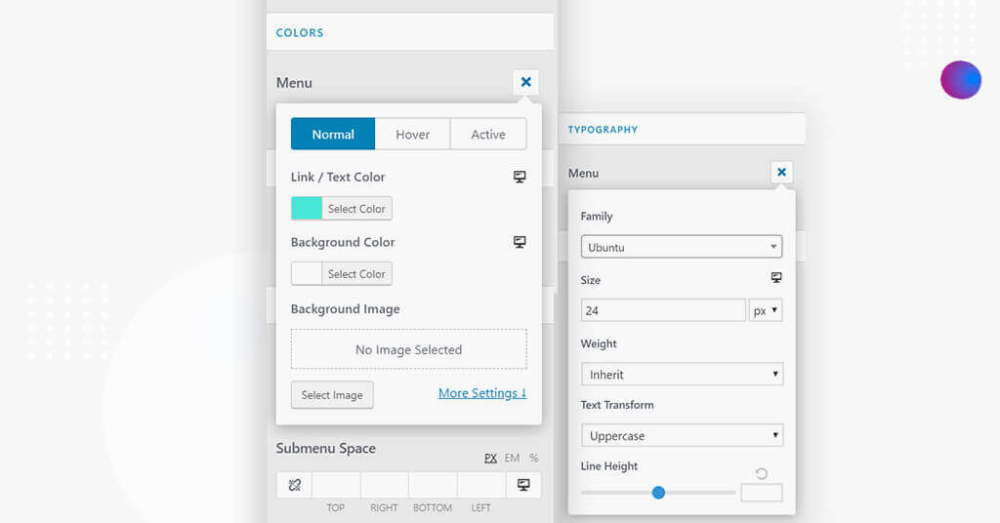Click responsive device icon beside Background Color
Screen dimensions: 1000x523
(520, 242)
